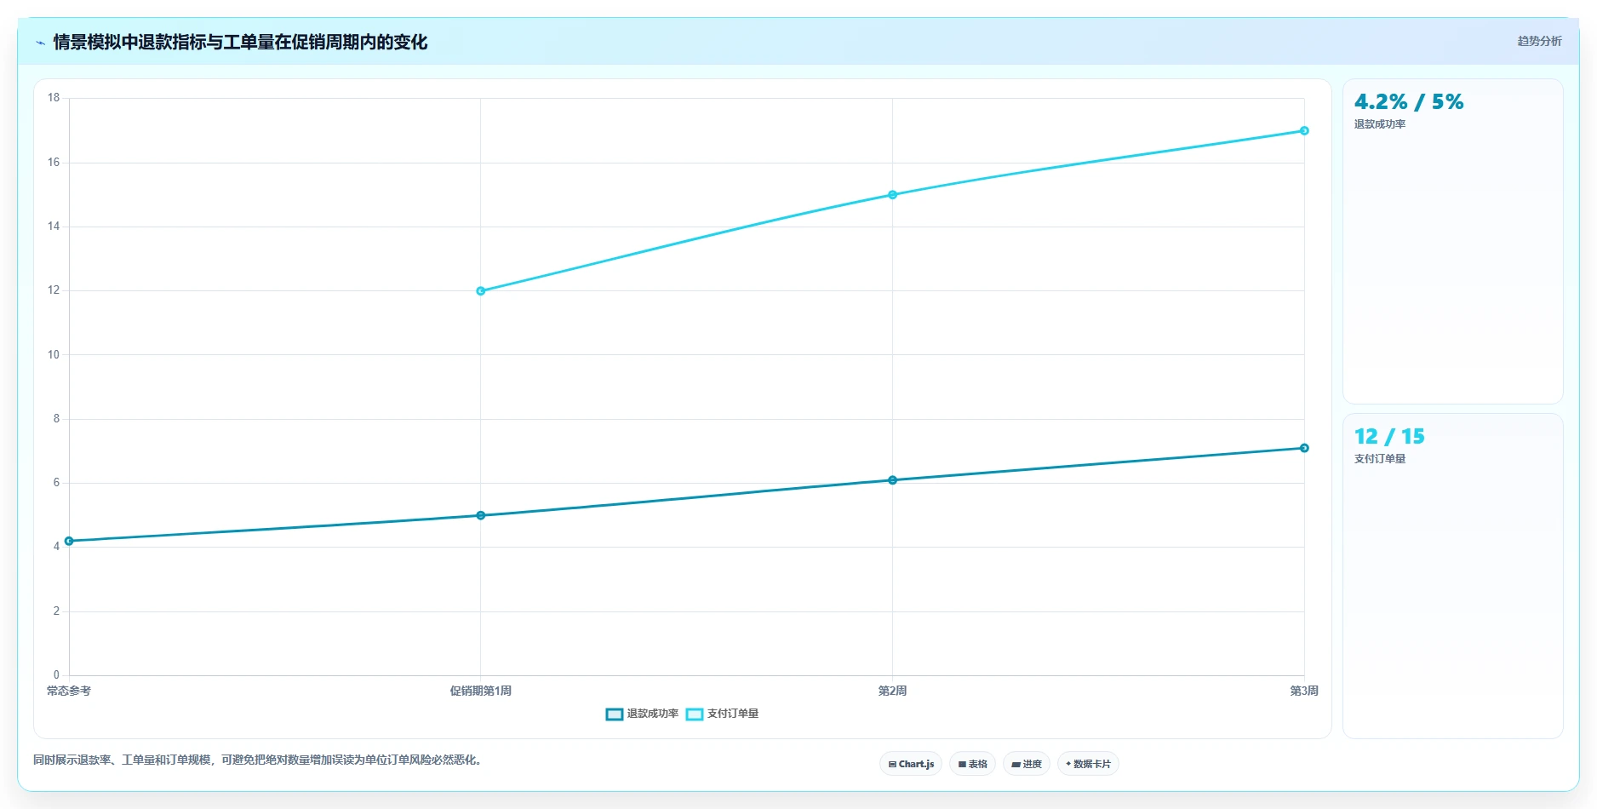This screenshot has width=1597, height=809.
Task: Click 退款成功率 data point at 常态参考
Action: [69, 541]
